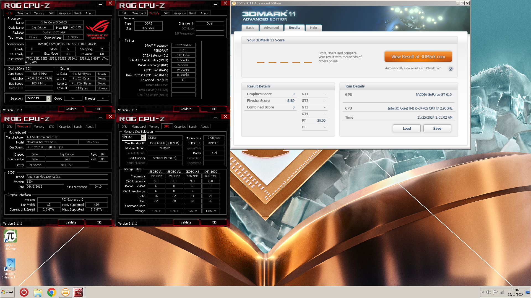The image size is (531, 298).
Task: Click Validate in Mainboard CPU-Z window
Action: click(x=71, y=222)
